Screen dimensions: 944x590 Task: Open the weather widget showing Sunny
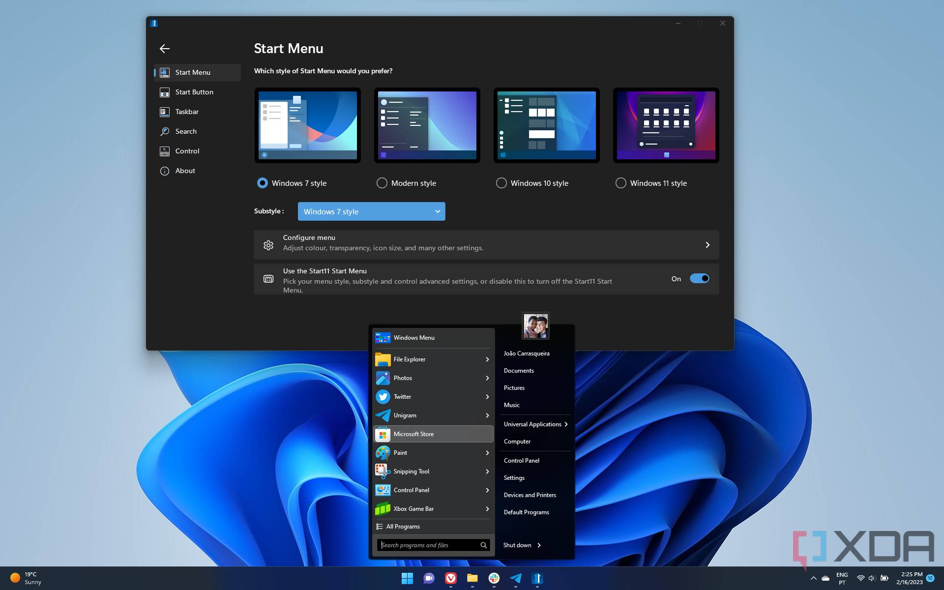pos(27,578)
